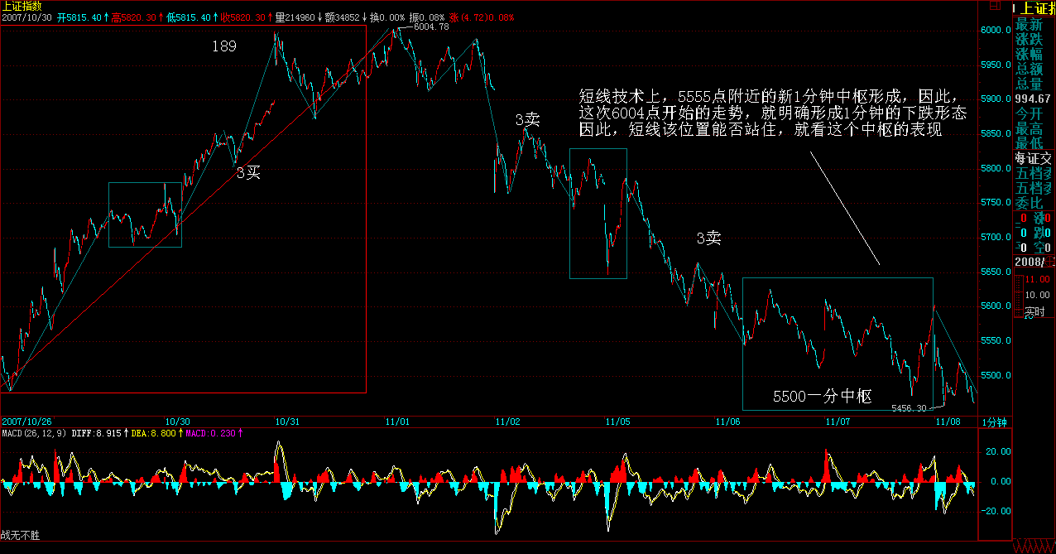This screenshot has height=554, width=1056.
Task: Select the 最新 row in quote panel
Action: point(1030,25)
